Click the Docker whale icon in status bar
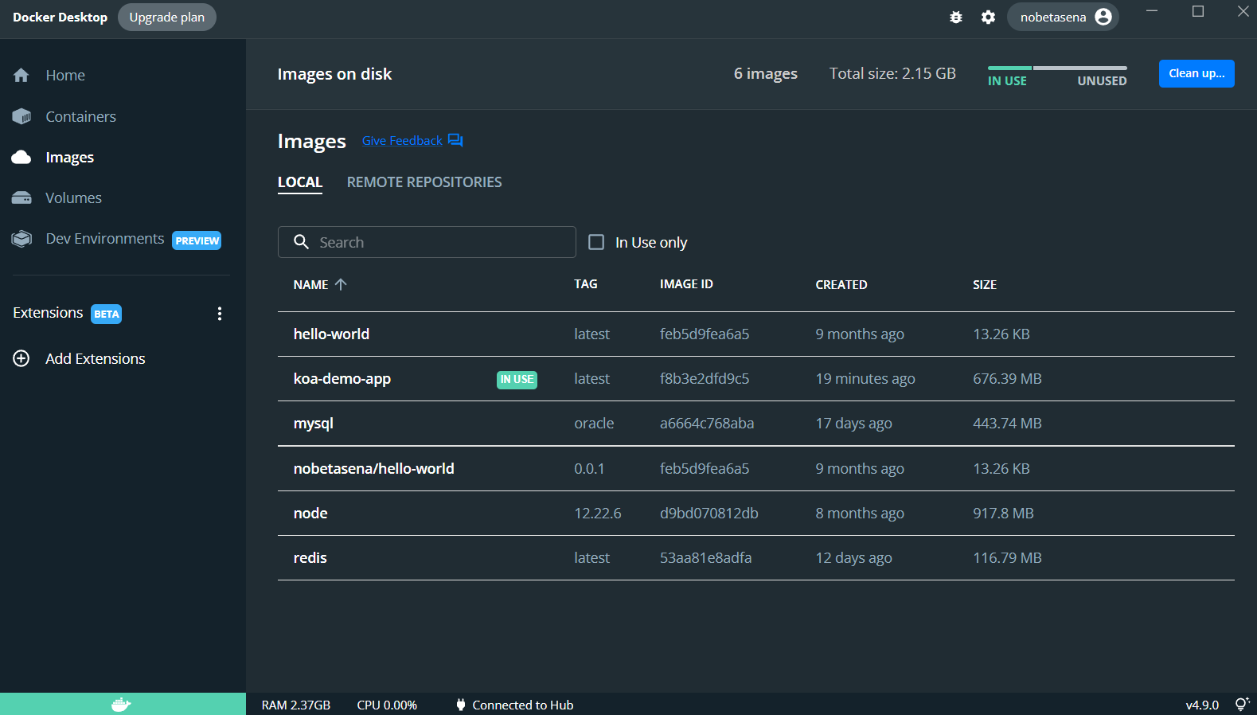Viewport: 1257px width, 715px height. 121,705
